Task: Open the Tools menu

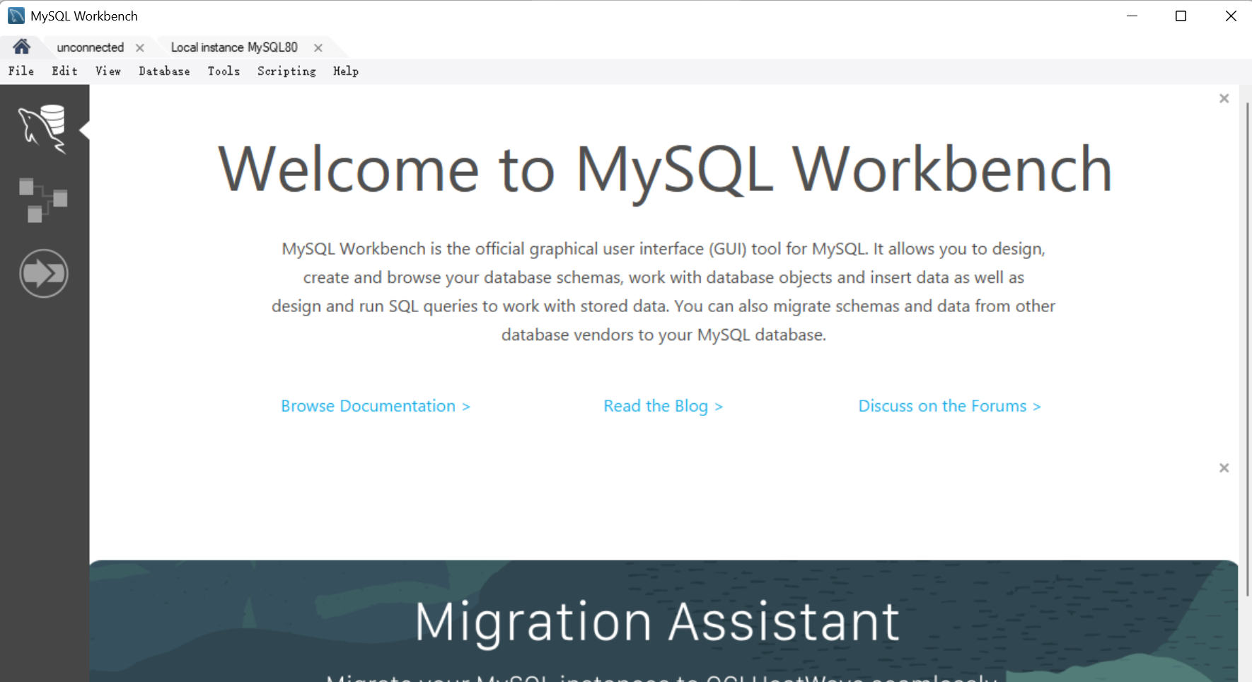Action: pyautogui.click(x=224, y=71)
